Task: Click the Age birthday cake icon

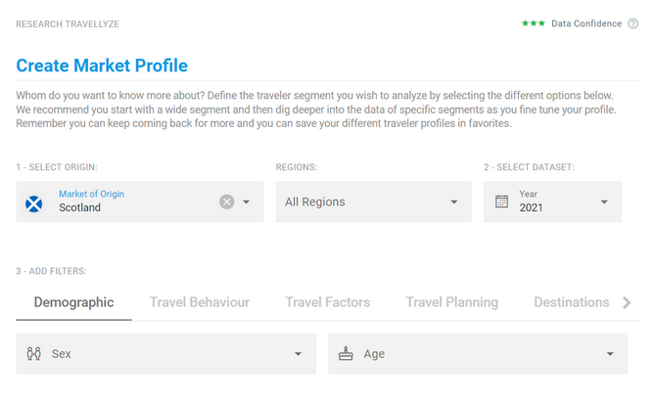Action: click(346, 353)
